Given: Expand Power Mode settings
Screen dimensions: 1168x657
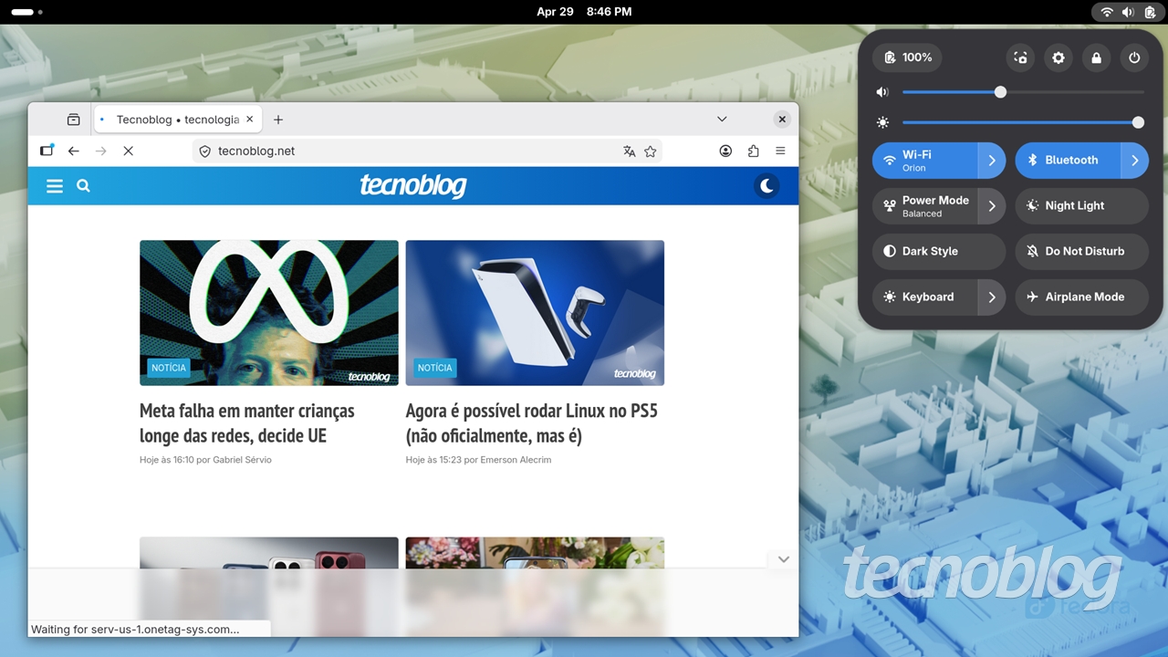Looking at the screenshot, I should [992, 205].
